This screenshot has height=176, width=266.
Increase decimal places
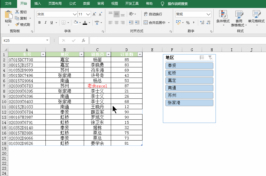pyautogui.click(x=202, y=23)
